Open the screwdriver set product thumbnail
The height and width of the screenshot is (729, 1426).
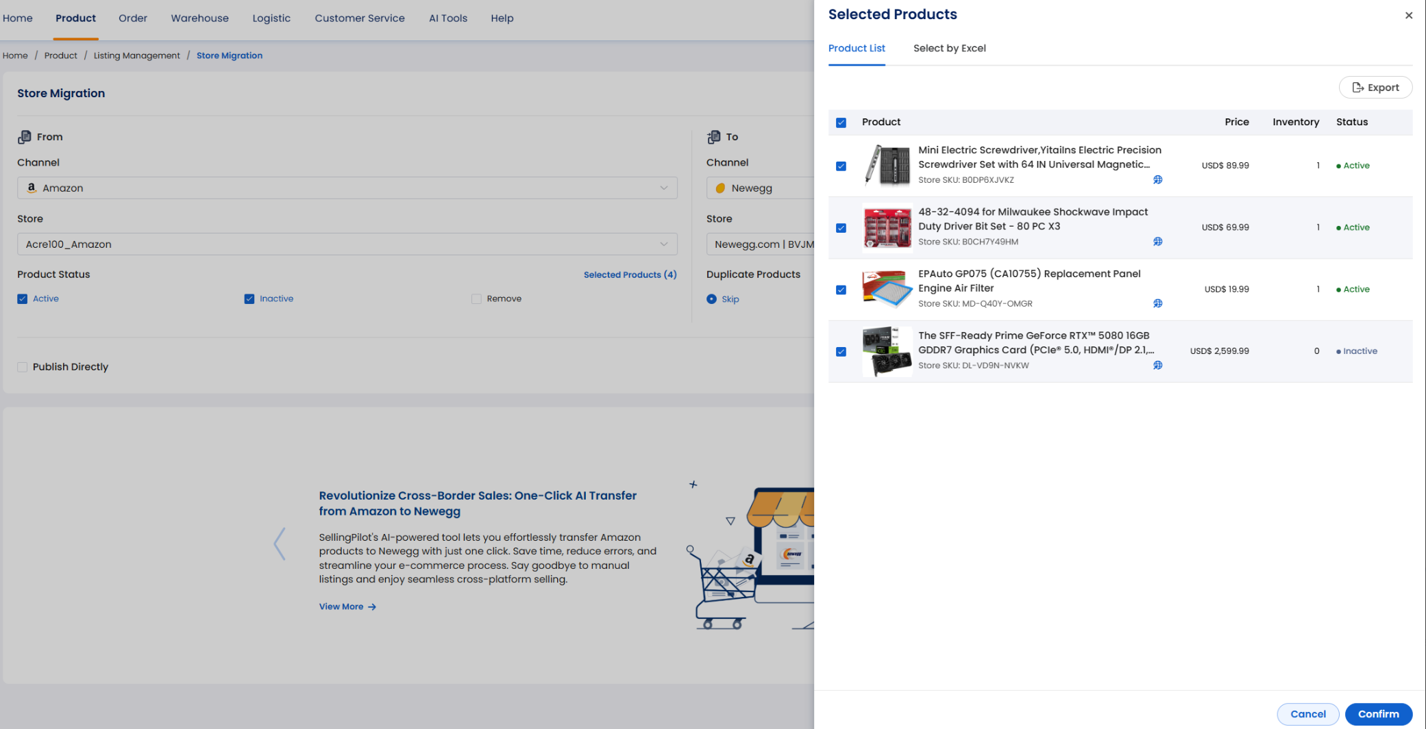(887, 166)
